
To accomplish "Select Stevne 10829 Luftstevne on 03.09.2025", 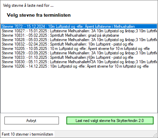I will coord(79,53).
